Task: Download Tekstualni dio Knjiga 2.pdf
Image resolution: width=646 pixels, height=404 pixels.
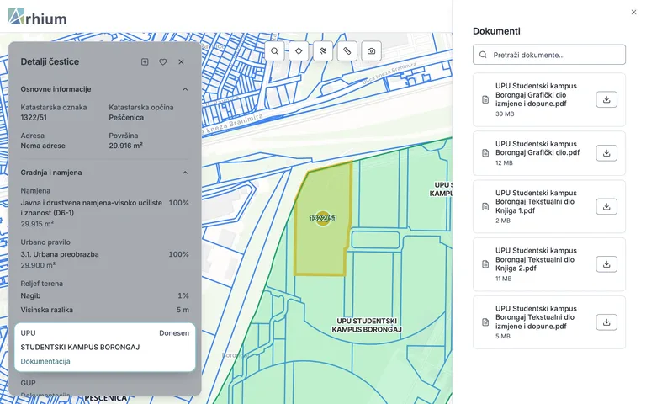Action: point(606,264)
